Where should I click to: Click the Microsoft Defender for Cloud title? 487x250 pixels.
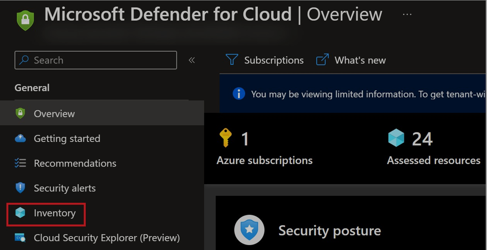tap(168, 14)
